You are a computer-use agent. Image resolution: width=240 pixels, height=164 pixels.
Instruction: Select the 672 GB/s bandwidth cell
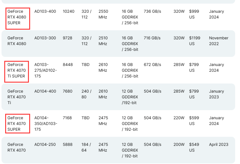(x=152, y=65)
